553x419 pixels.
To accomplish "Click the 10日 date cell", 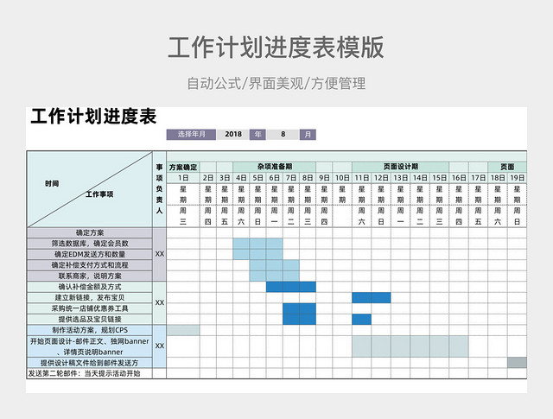I will point(342,178).
